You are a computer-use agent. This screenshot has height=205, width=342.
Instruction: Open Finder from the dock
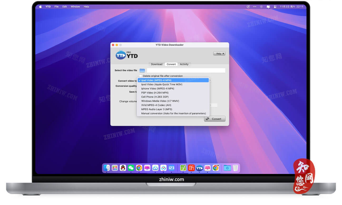tap(107, 168)
